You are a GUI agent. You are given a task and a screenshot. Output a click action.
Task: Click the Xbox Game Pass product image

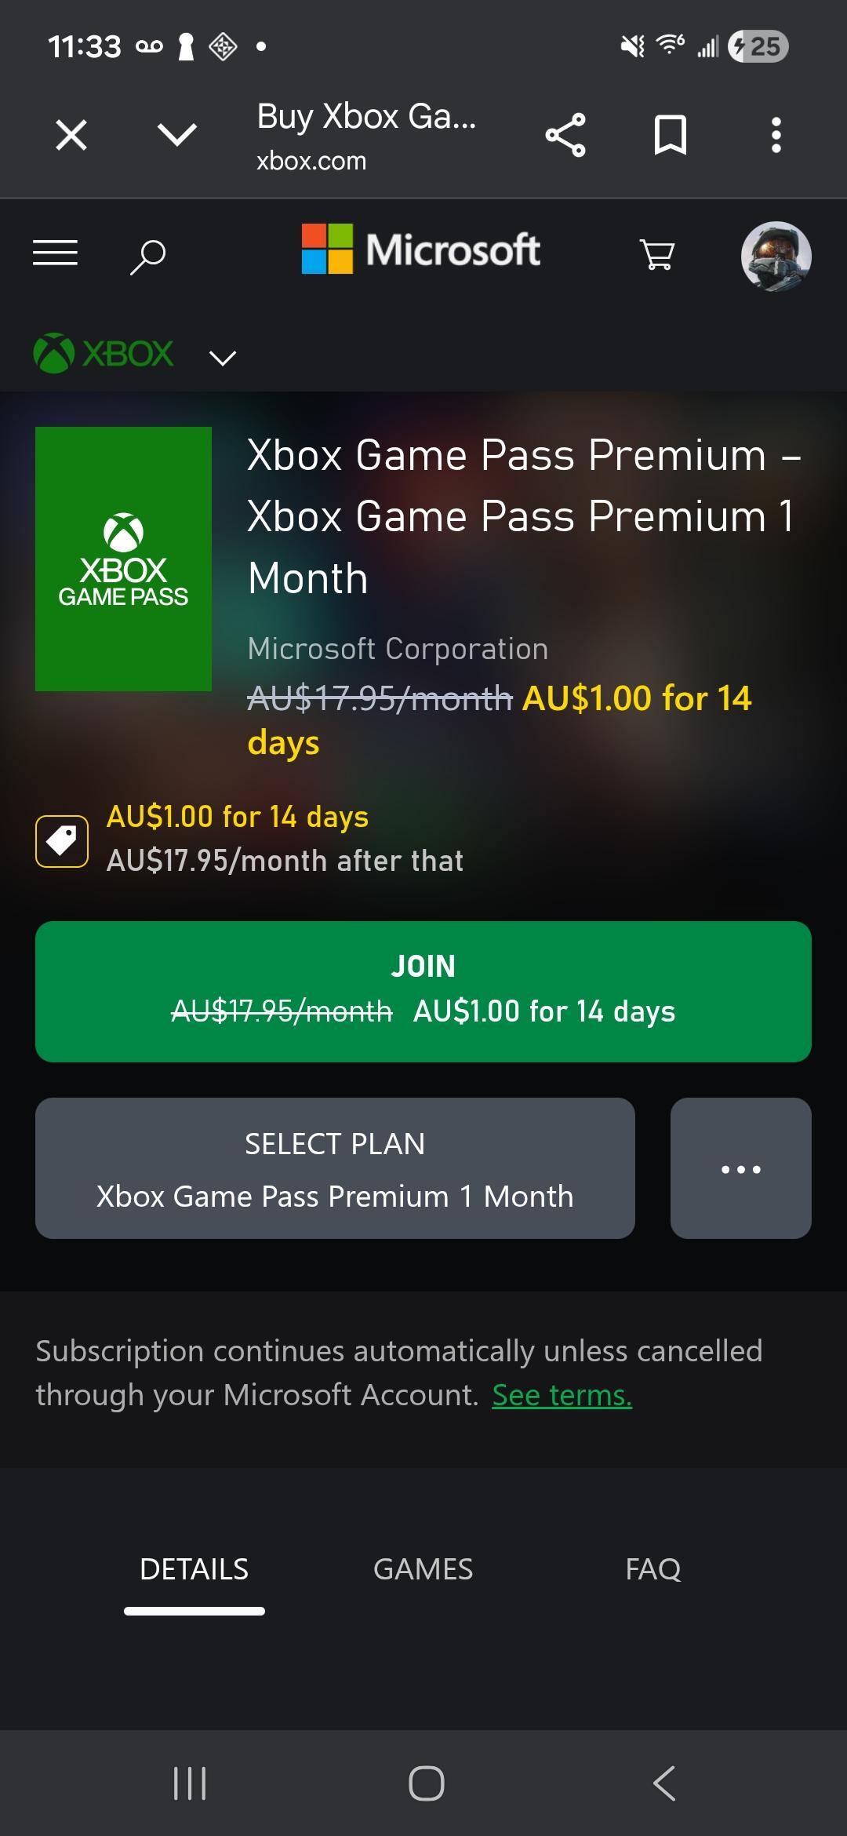(x=123, y=559)
